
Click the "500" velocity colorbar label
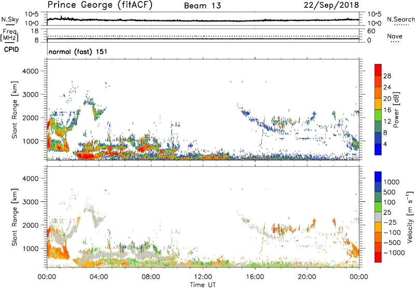click(x=390, y=192)
